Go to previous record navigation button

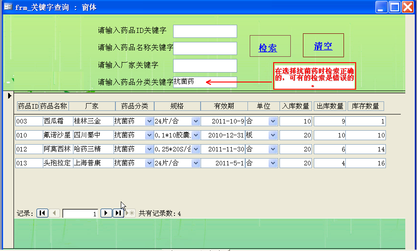coord(54,213)
